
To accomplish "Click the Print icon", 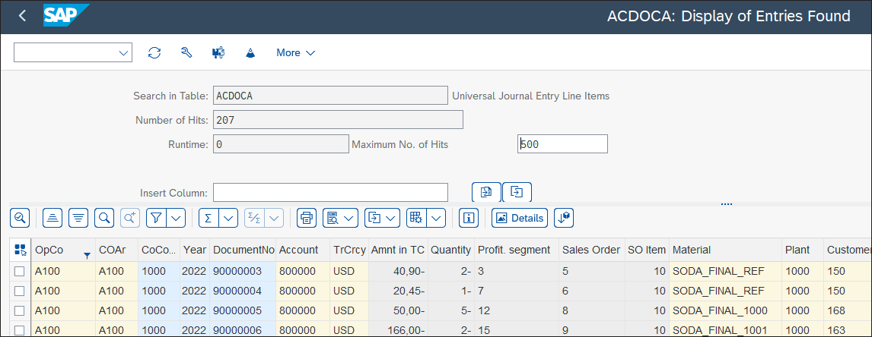I will tap(307, 218).
